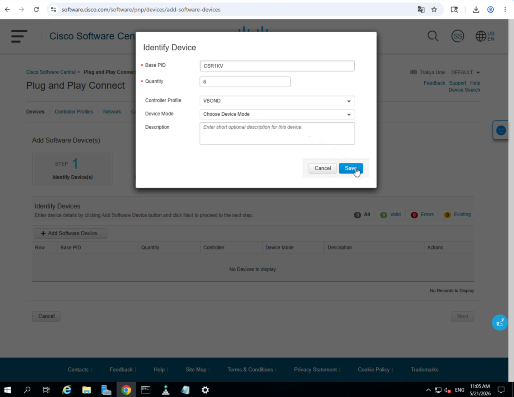
Task: Launch Internet Explorer from taskbar
Action: click(67, 390)
